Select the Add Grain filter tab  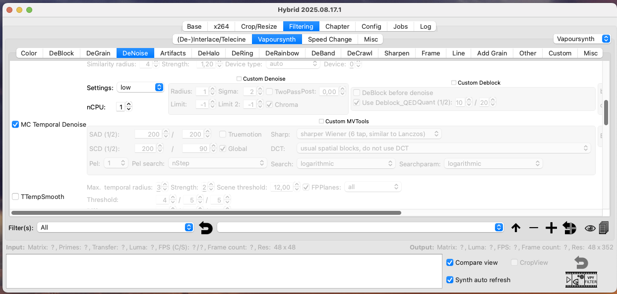click(492, 53)
